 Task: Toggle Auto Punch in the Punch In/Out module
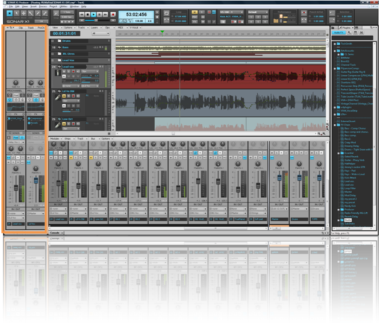click(304, 13)
